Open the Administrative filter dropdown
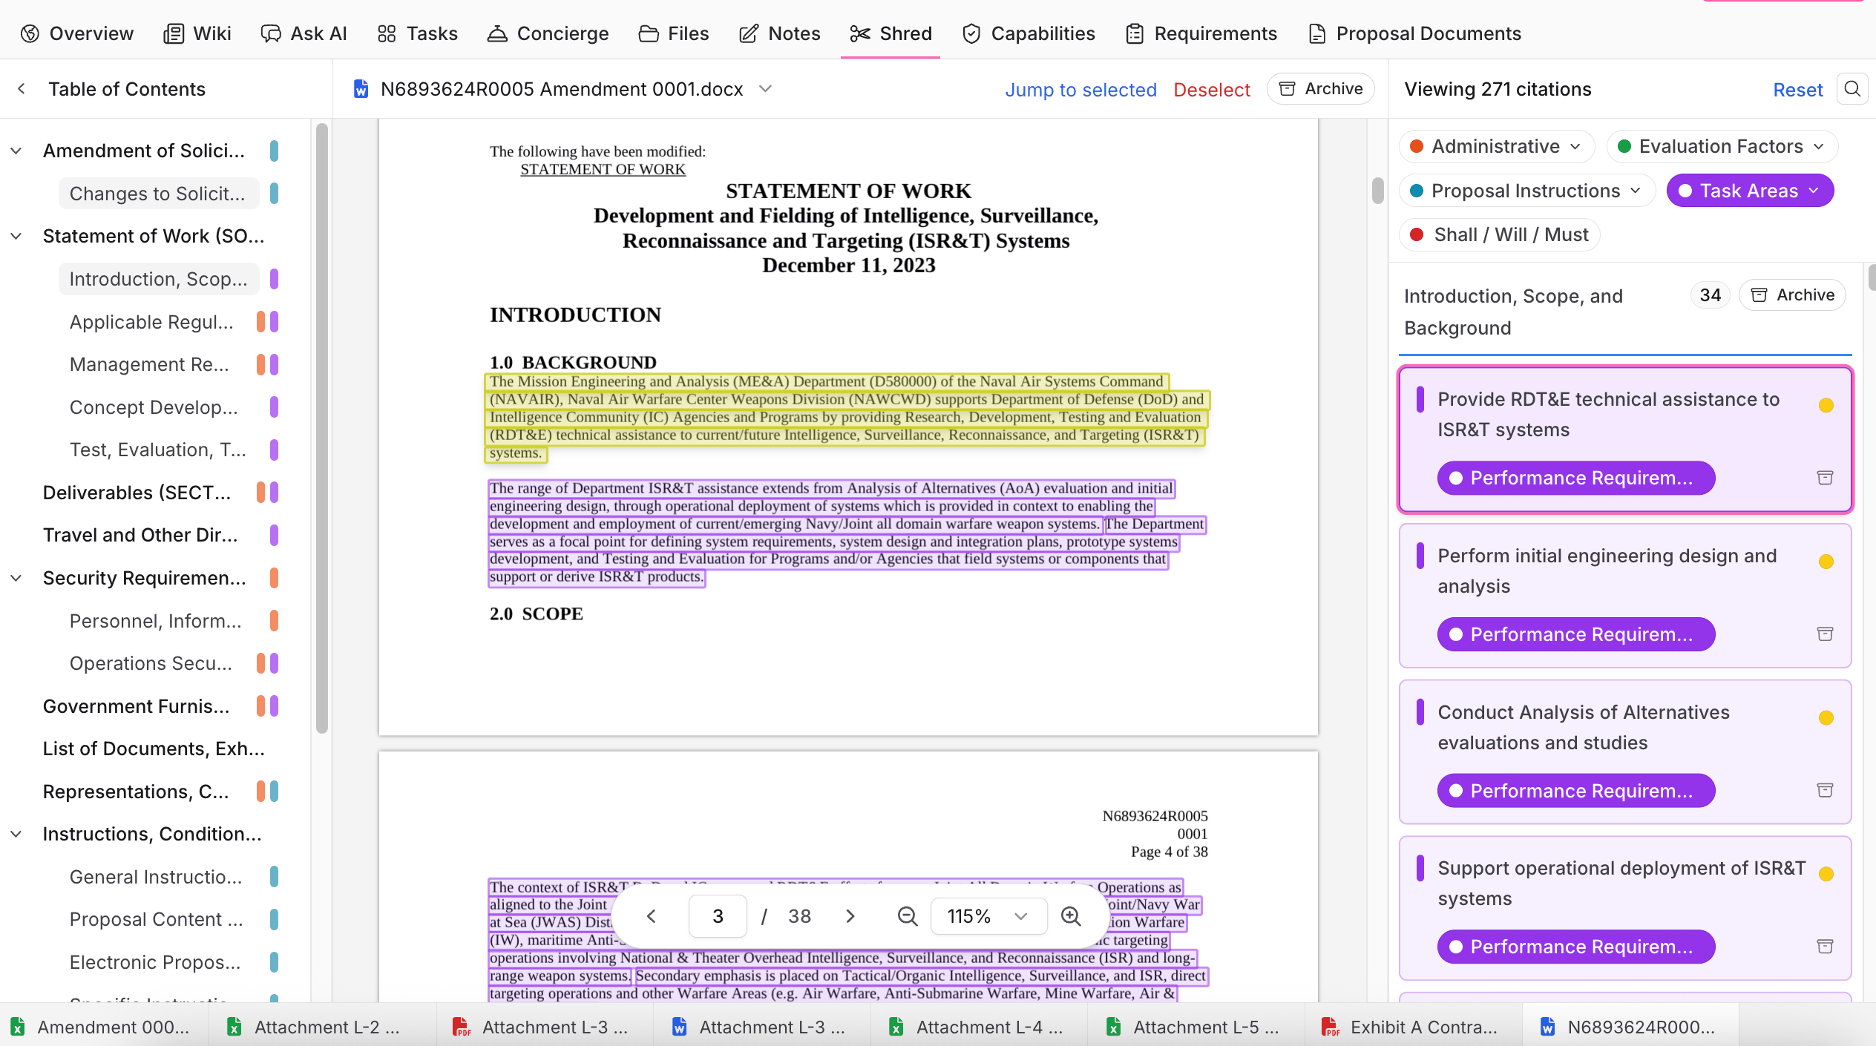The image size is (1876, 1046). (x=1496, y=146)
